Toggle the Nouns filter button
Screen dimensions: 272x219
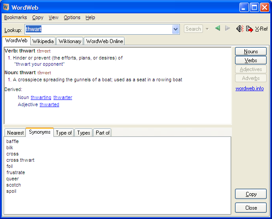[x=251, y=52]
